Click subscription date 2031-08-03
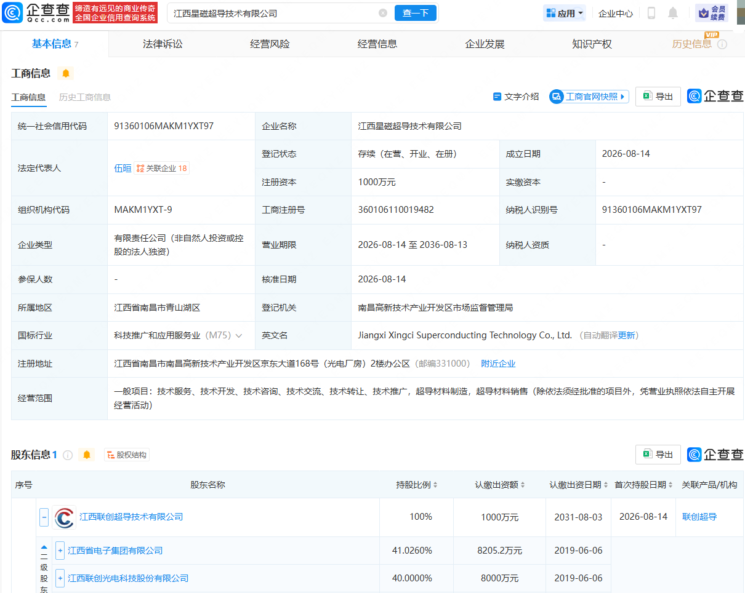This screenshot has height=593, width=745. click(x=578, y=517)
